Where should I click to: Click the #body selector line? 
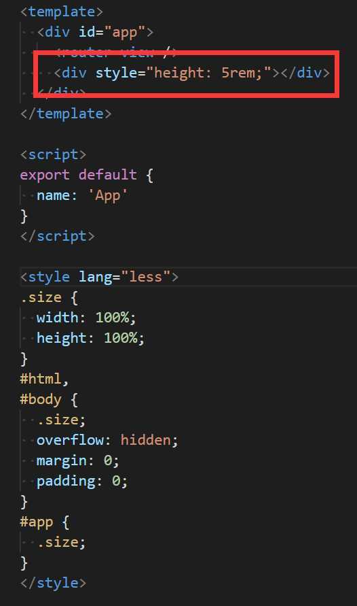[49, 399]
